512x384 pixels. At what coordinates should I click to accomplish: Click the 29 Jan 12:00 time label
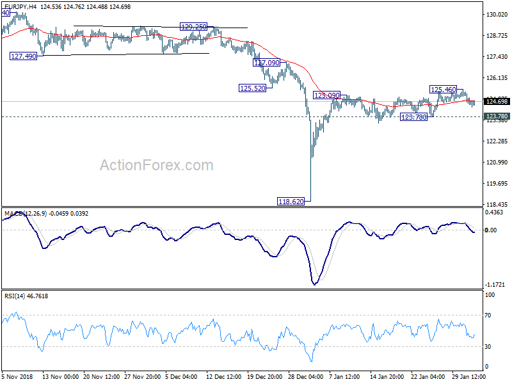click(469, 377)
